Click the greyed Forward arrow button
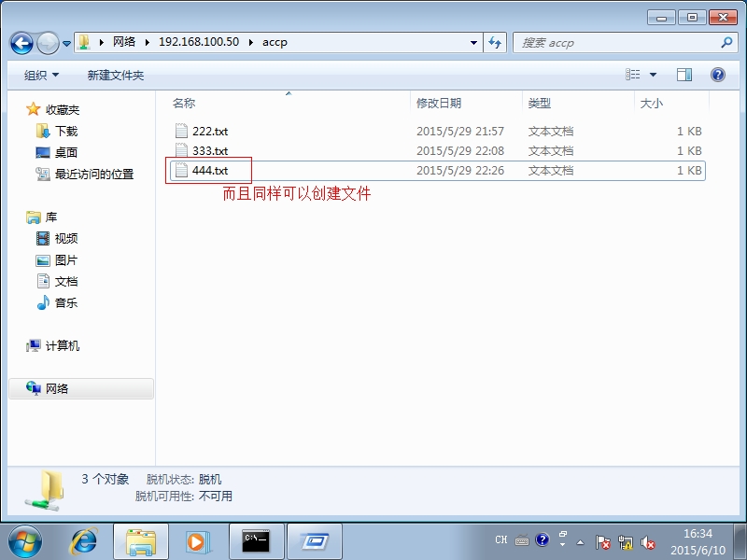The height and width of the screenshot is (560, 747). [48, 43]
